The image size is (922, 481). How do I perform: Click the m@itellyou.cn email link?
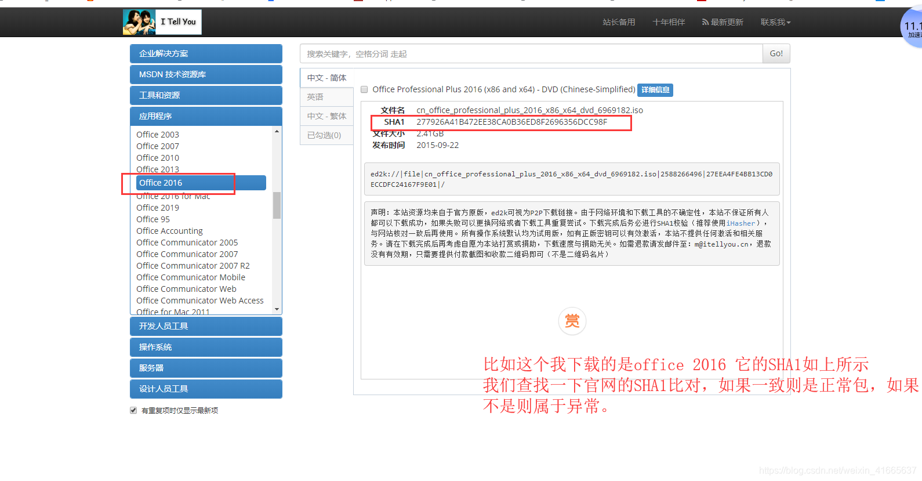721,244
